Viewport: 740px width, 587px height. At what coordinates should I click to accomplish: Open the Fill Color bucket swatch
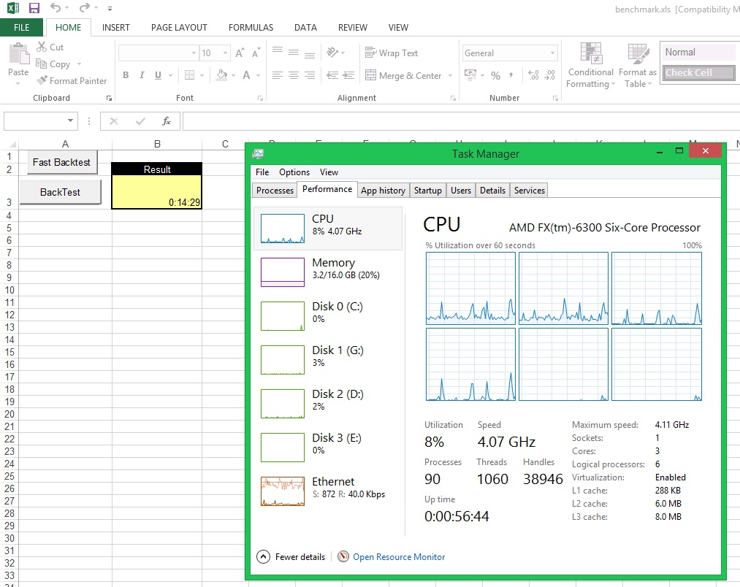(221, 75)
